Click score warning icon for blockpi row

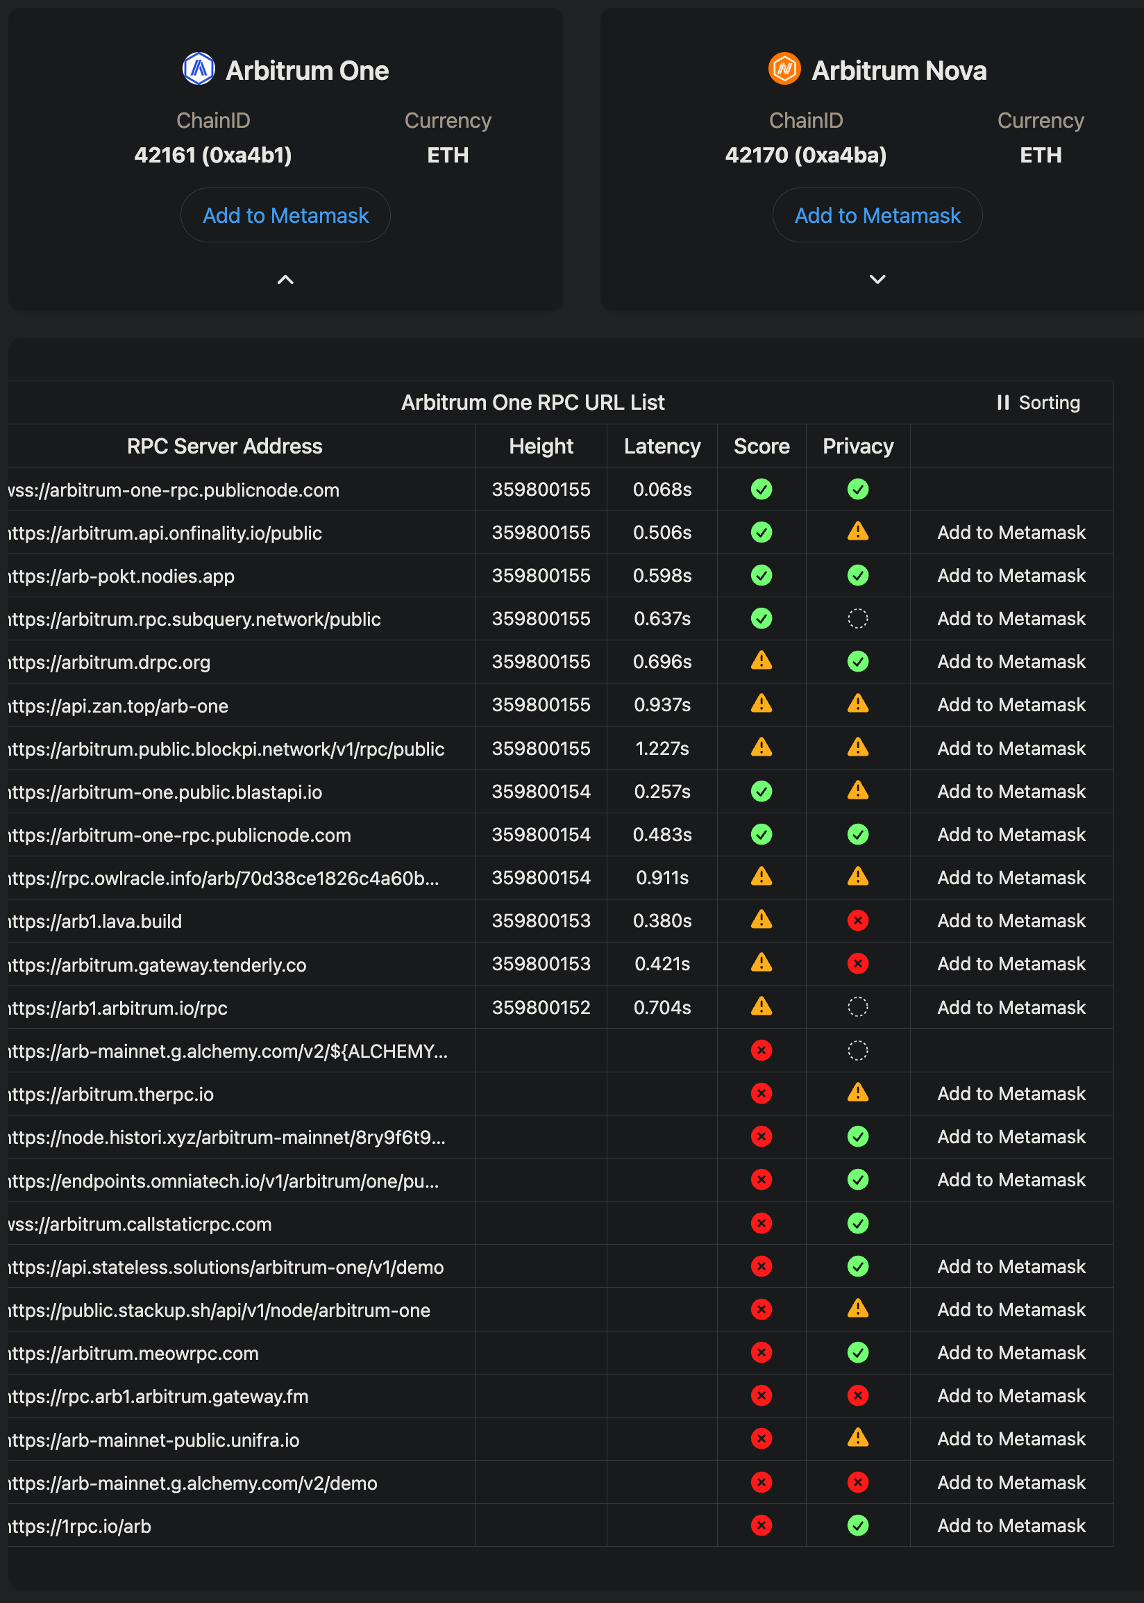762,747
